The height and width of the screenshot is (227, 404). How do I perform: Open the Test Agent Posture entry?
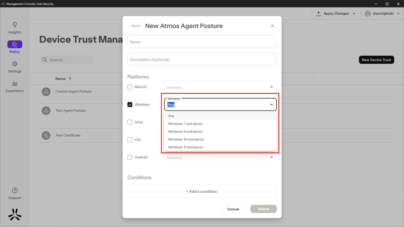[71, 110]
